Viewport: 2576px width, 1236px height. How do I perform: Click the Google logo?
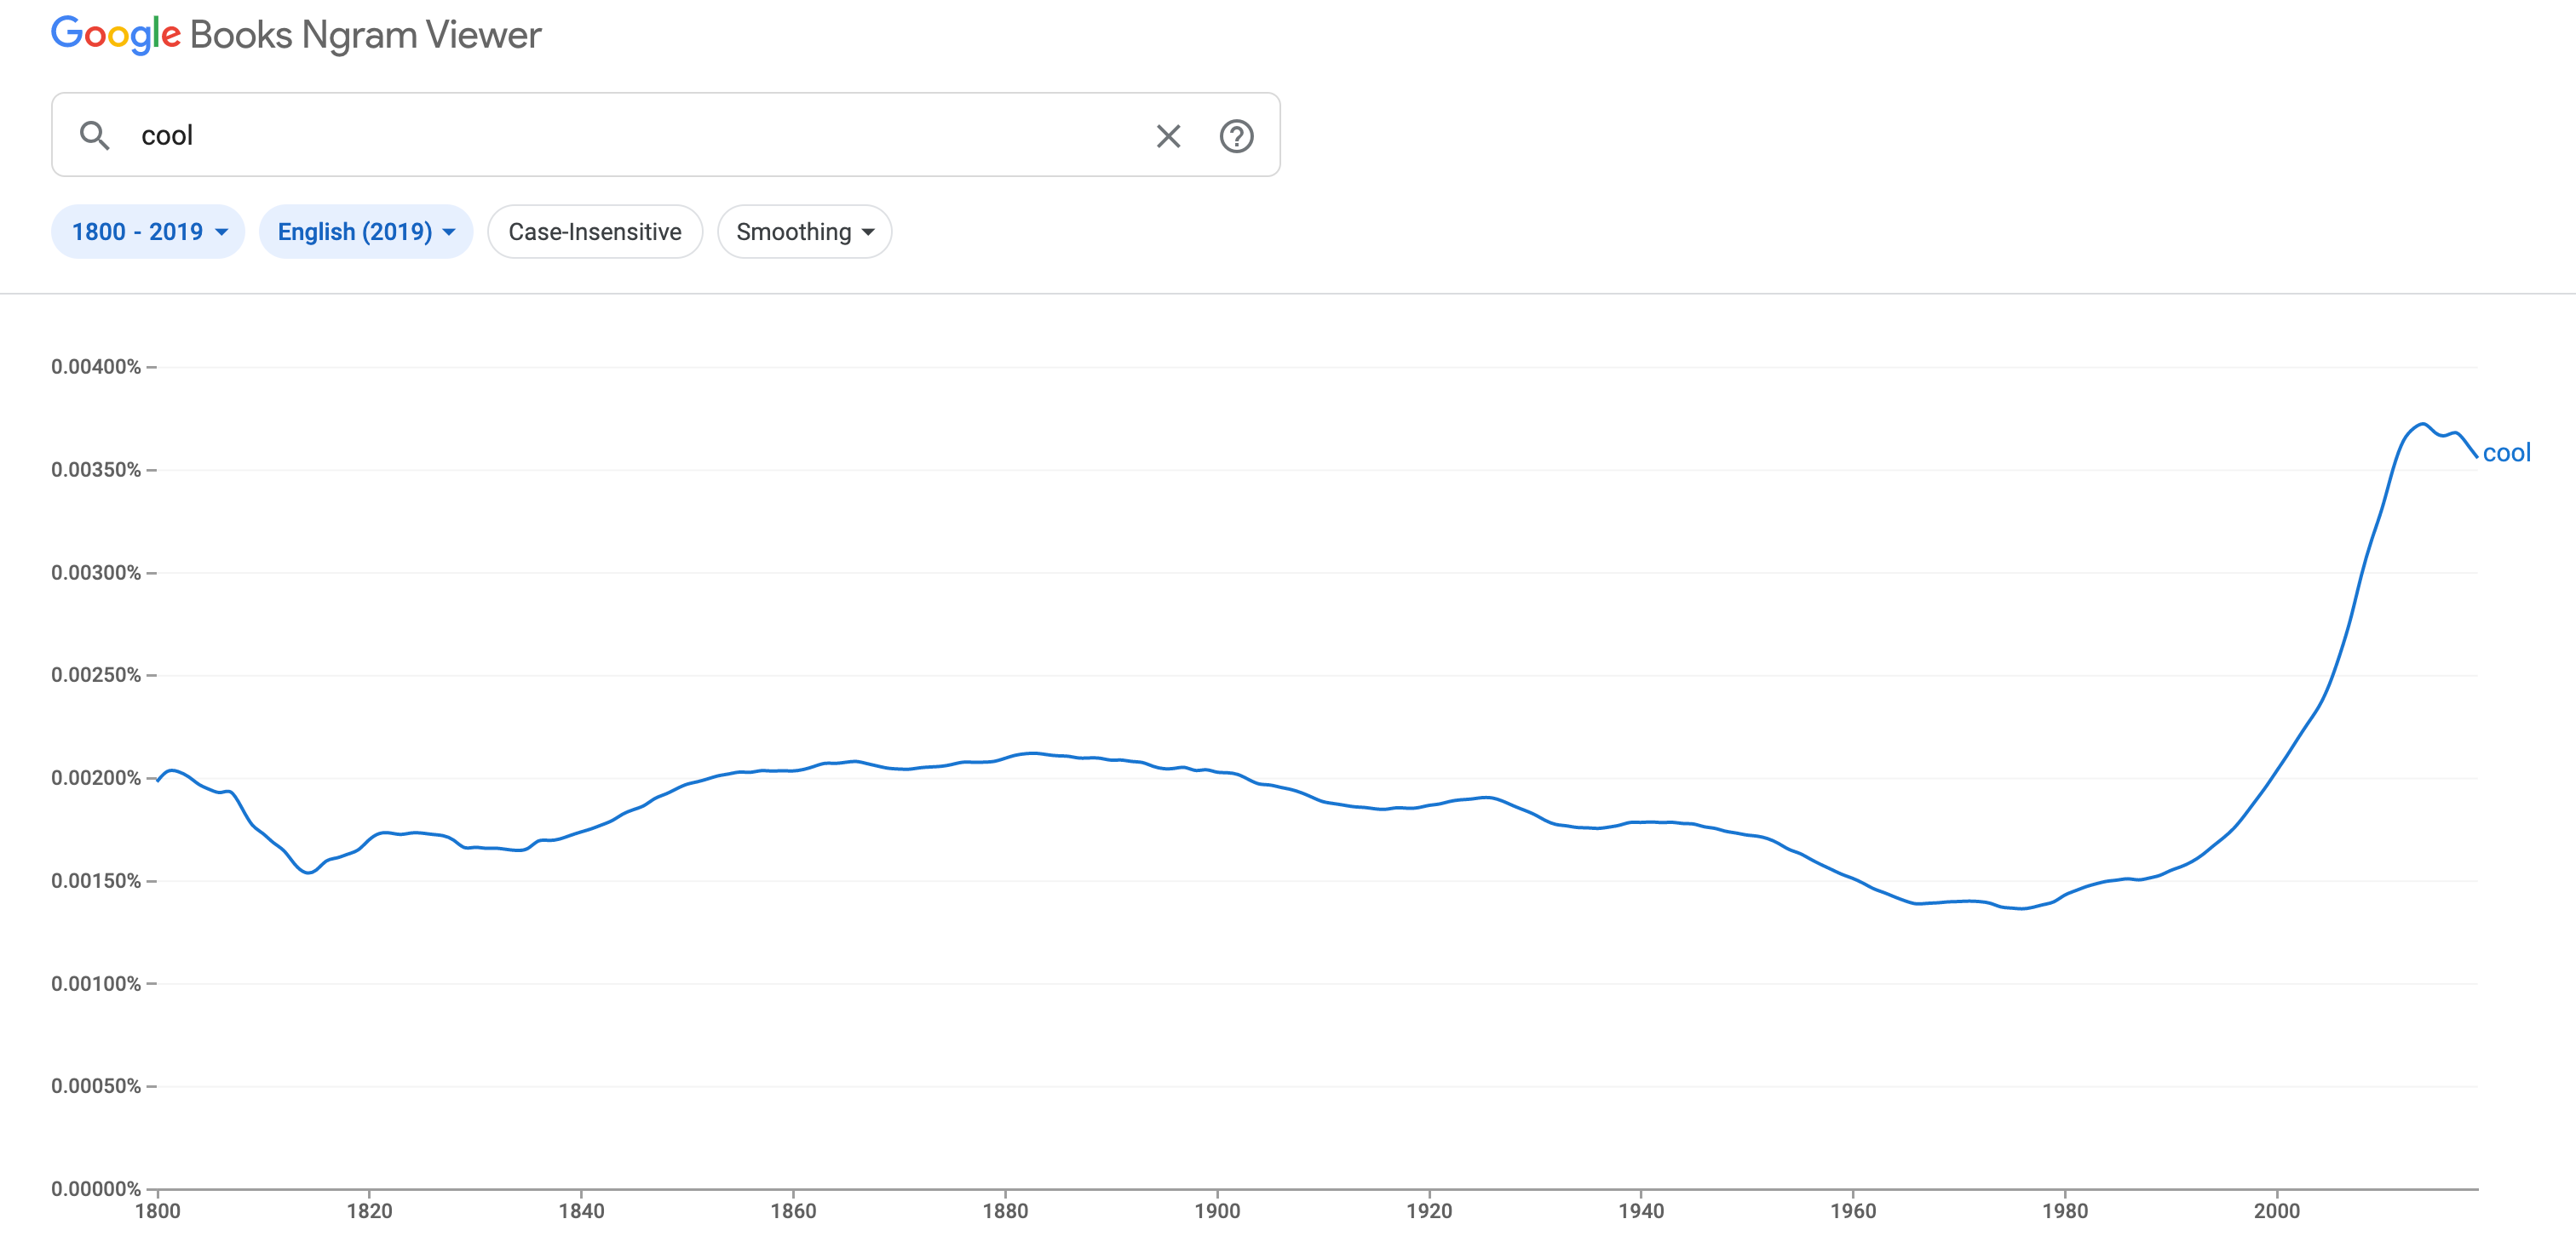(x=116, y=35)
